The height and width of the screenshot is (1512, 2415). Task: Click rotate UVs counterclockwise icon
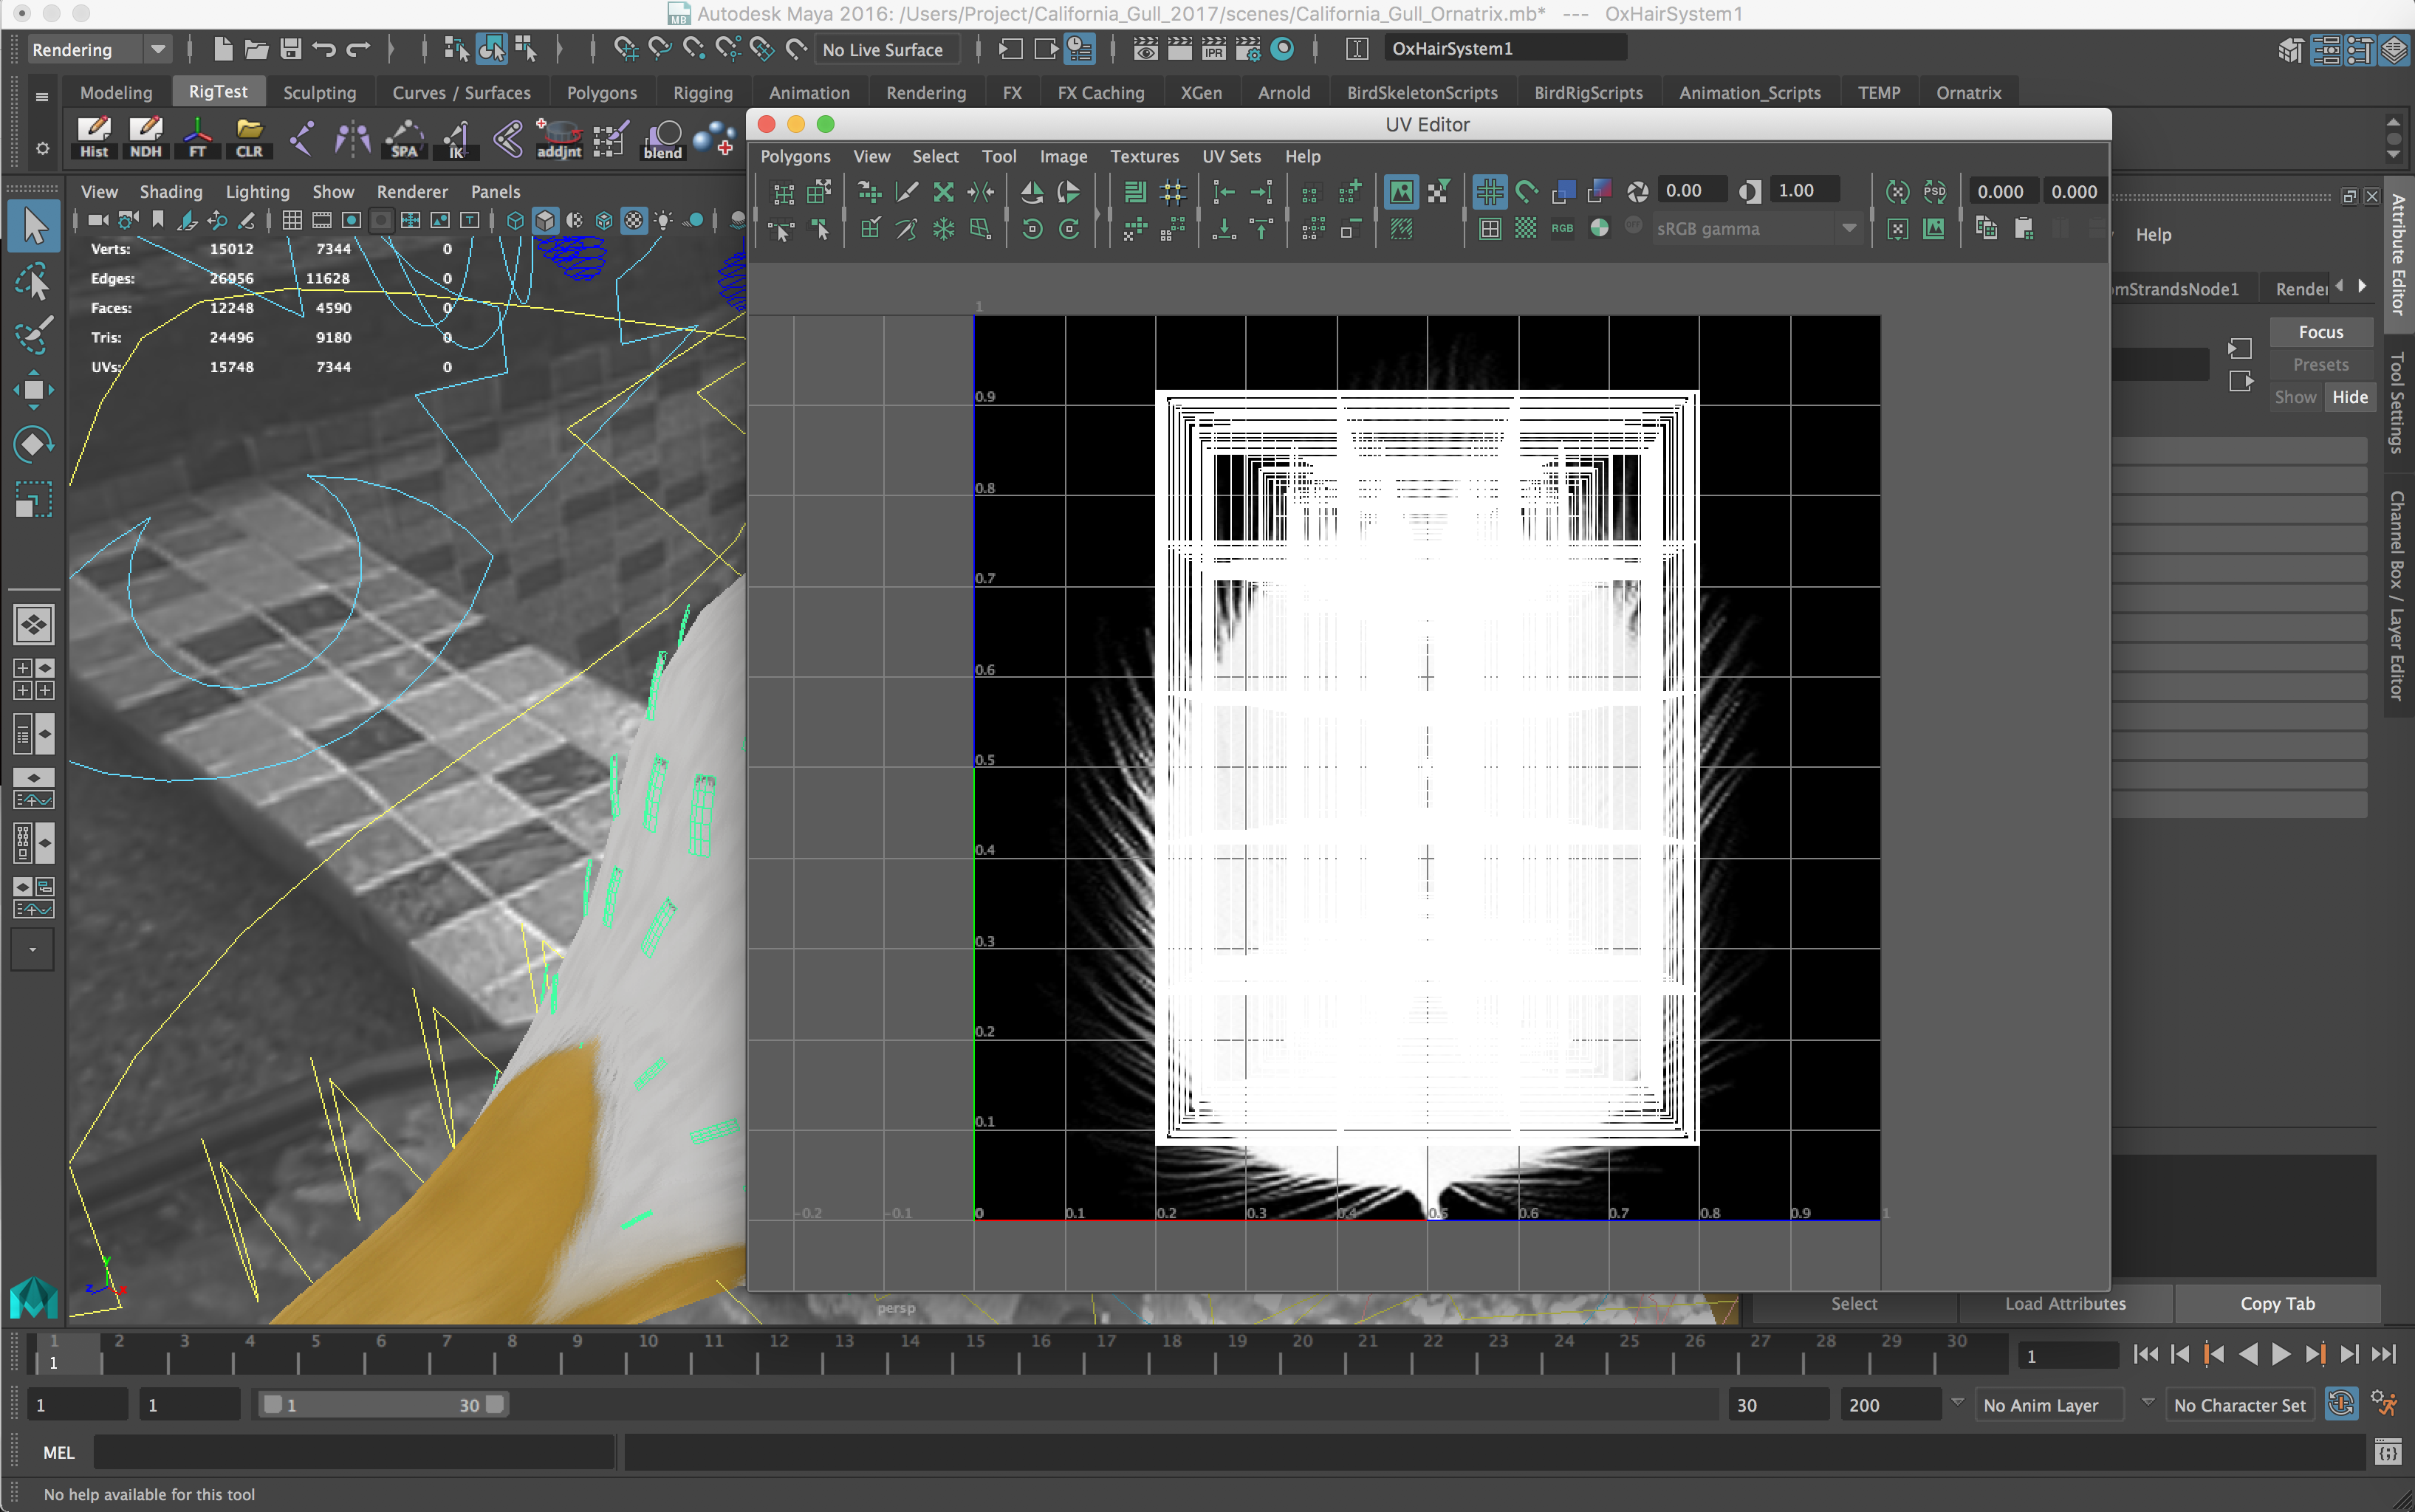click(x=1032, y=229)
